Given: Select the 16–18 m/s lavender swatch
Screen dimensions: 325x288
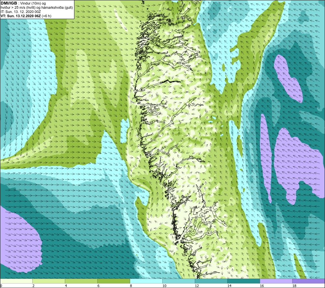Looking at the screenshot, I should (x=276, y=281).
